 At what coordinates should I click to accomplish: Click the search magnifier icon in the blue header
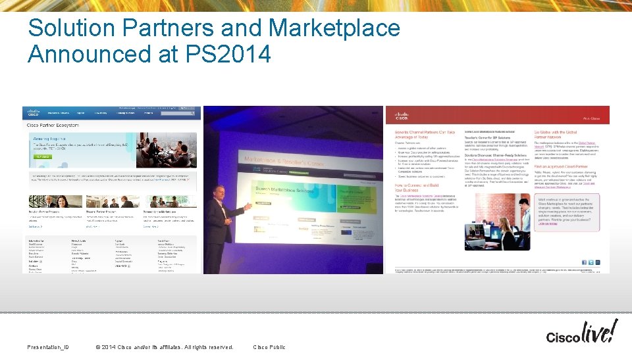point(192,114)
